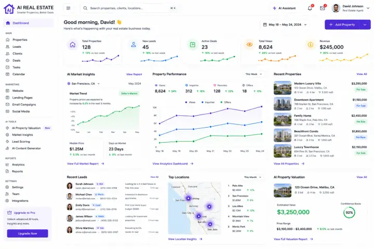Follow the View Location Insights link
The image size is (374, 249).
(185, 239)
